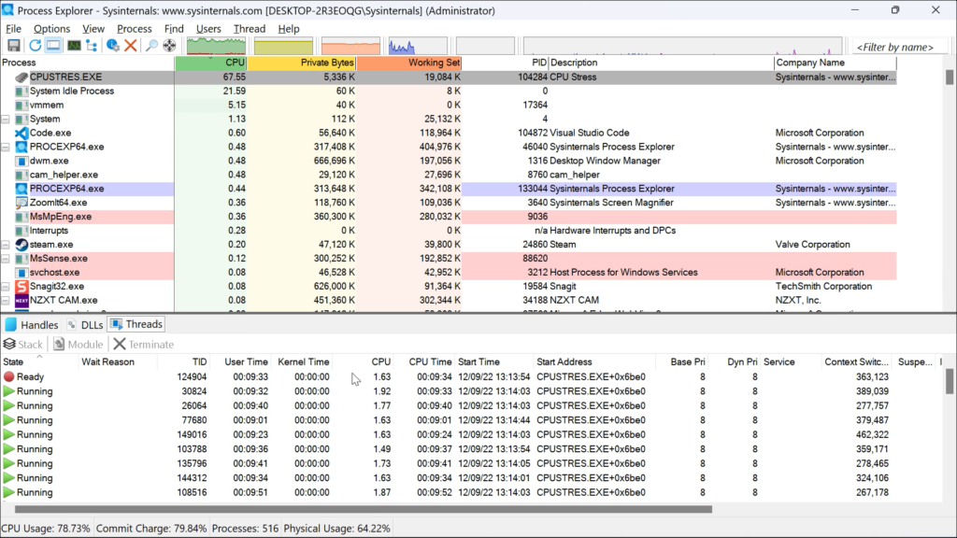Collapse the System process tree node
The image size is (957, 538).
(6, 119)
